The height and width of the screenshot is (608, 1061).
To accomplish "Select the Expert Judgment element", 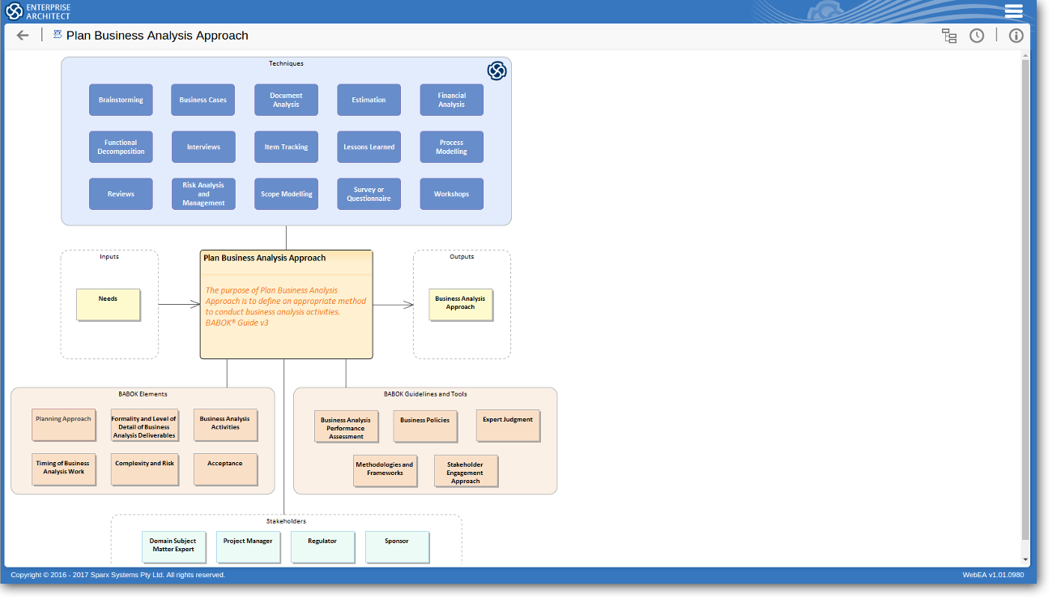I will point(508,425).
